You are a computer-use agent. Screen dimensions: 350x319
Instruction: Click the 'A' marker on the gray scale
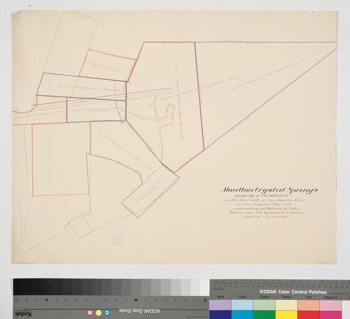pos(205,300)
